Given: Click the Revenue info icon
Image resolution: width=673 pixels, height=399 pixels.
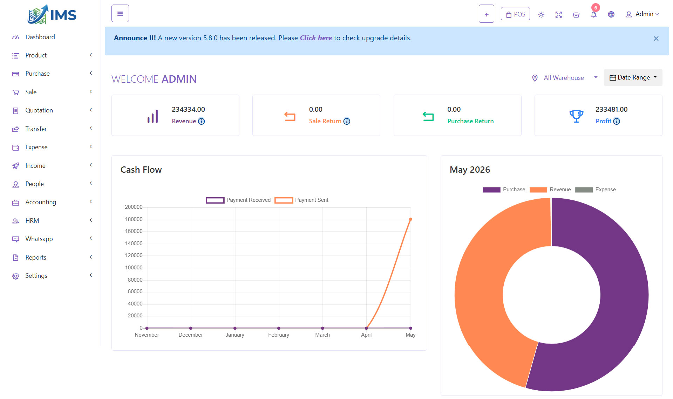Looking at the screenshot, I should click(202, 121).
